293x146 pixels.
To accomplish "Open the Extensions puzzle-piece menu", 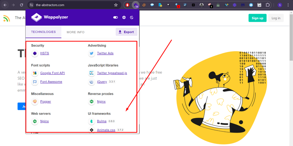I will tap(267, 5).
